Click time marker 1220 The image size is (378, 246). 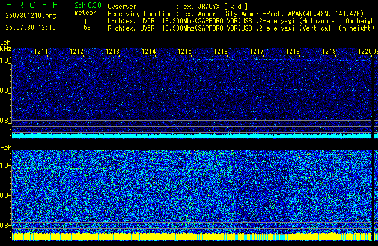tap(365, 52)
